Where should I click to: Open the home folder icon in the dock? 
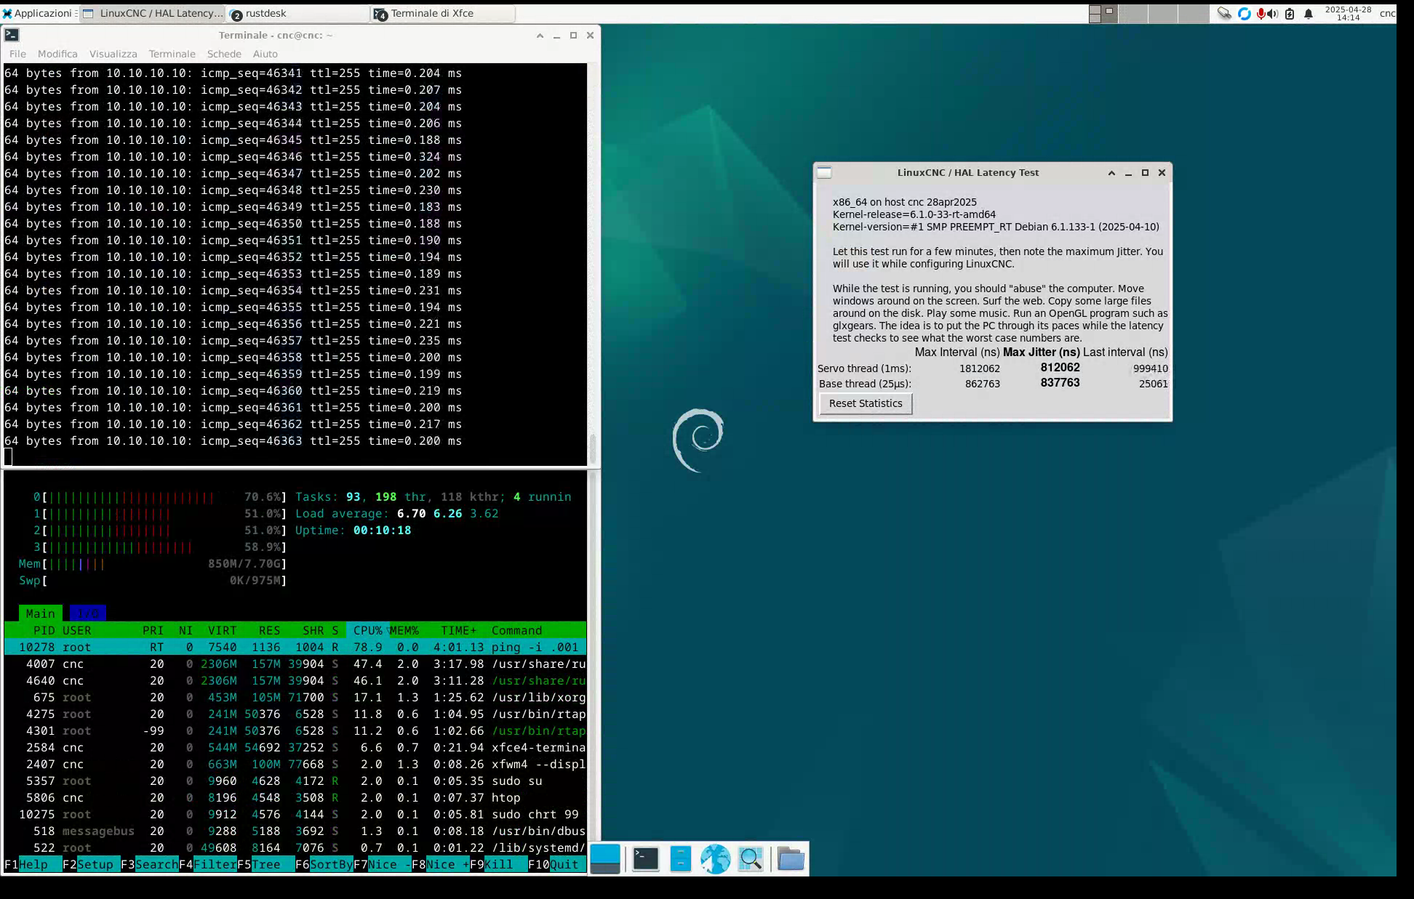point(791,859)
